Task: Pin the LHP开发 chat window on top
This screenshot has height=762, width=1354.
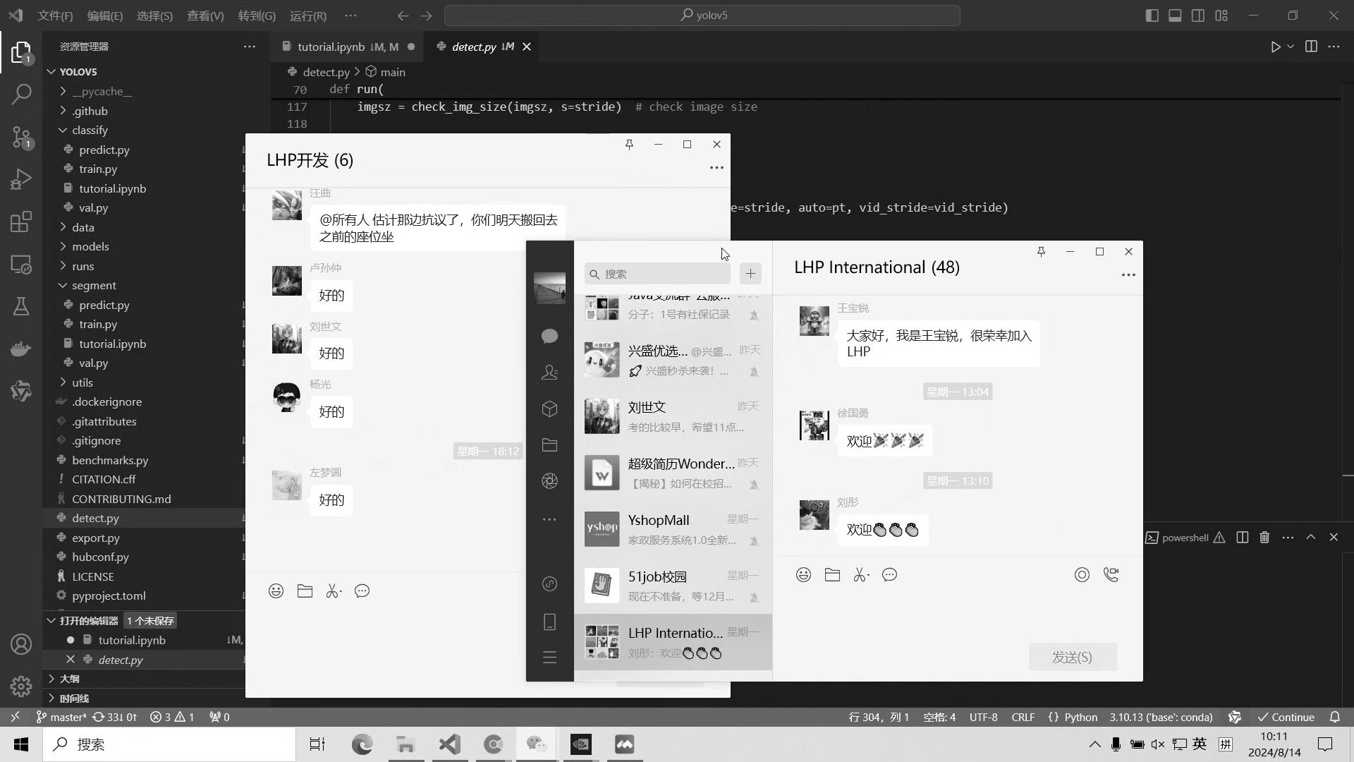Action: (x=629, y=144)
